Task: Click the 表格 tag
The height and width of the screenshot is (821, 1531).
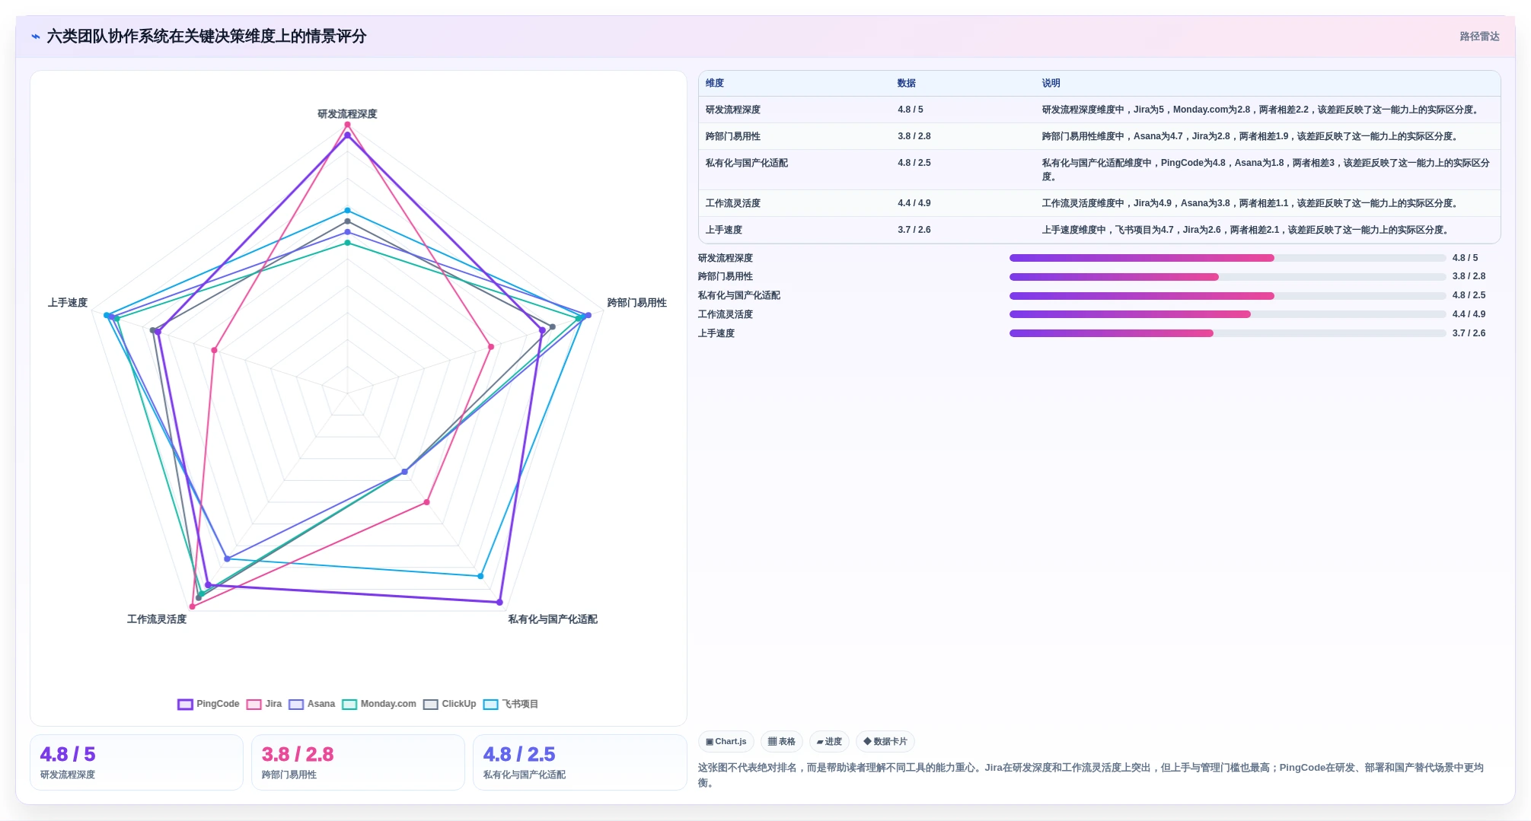Action: pos(782,741)
